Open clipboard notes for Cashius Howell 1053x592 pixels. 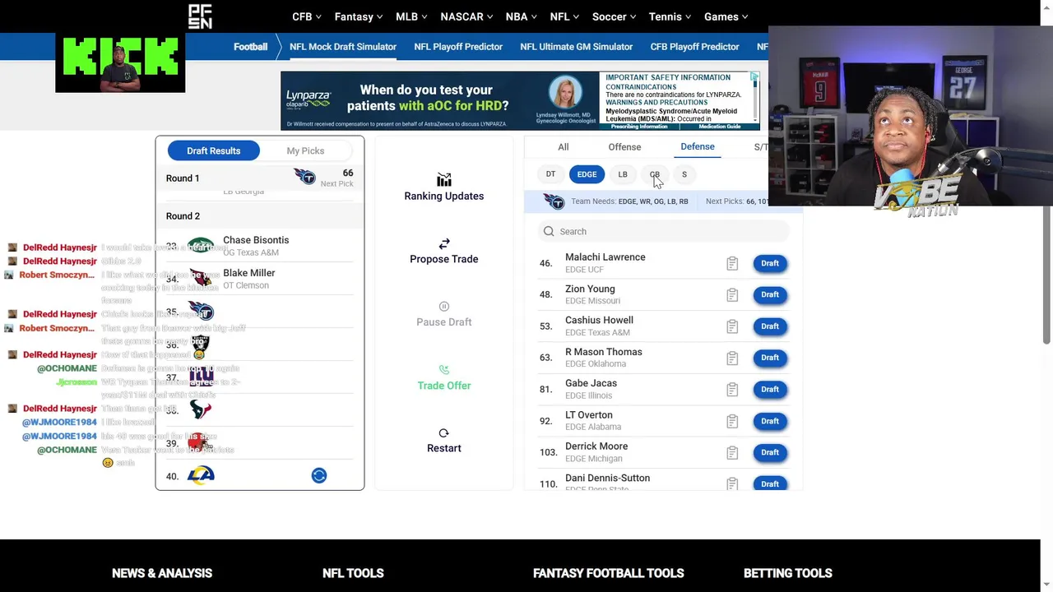[732, 326]
